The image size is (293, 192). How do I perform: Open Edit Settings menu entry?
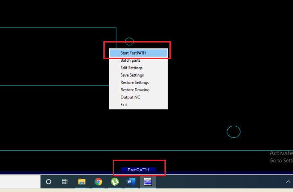click(138, 68)
